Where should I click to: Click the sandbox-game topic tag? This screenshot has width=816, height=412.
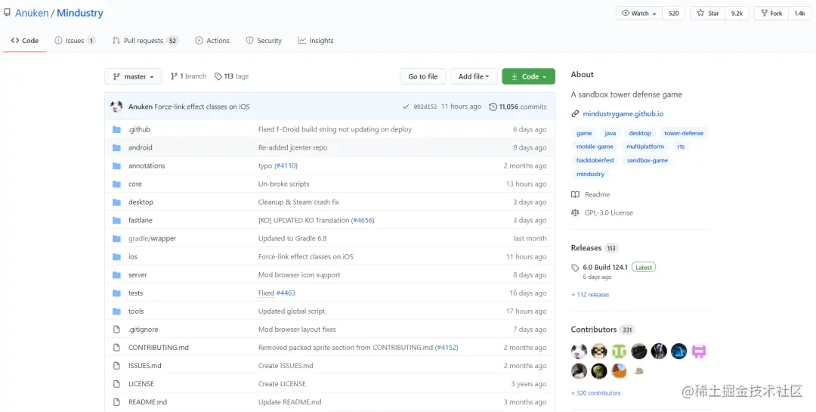click(647, 160)
